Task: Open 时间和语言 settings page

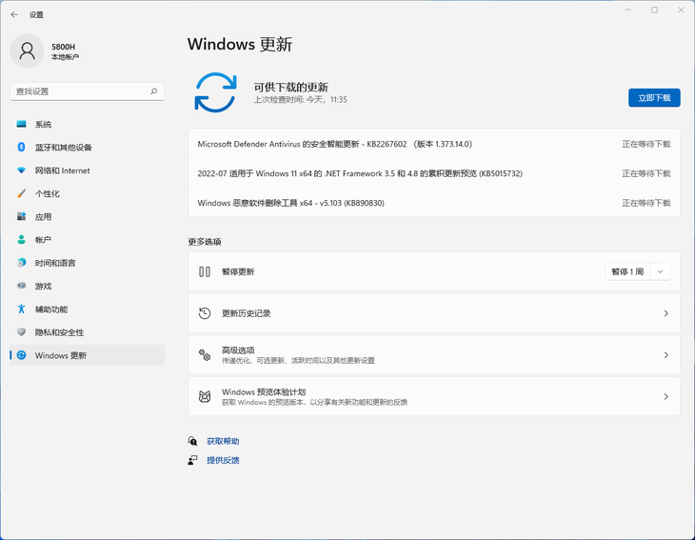Action: (87, 263)
